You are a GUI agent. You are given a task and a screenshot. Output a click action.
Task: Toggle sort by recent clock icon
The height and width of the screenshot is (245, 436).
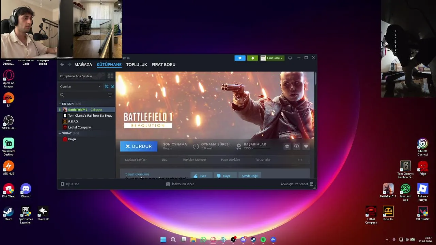click(x=107, y=86)
